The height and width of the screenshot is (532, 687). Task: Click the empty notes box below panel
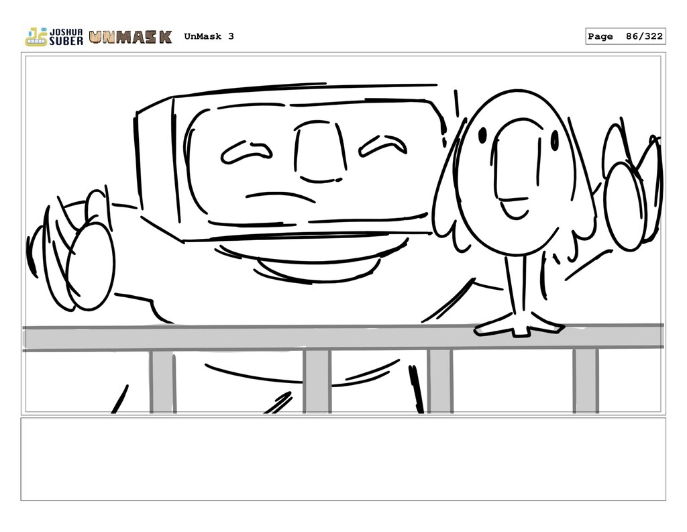pyautogui.click(x=343, y=460)
